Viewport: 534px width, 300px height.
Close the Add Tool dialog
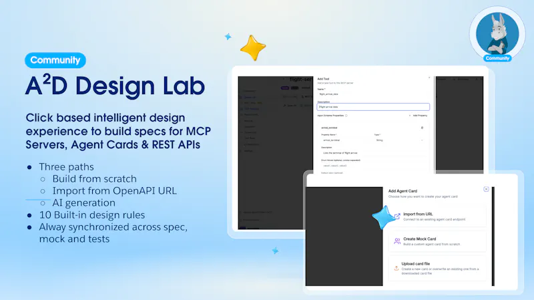pyautogui.click(x=429, y=78)
